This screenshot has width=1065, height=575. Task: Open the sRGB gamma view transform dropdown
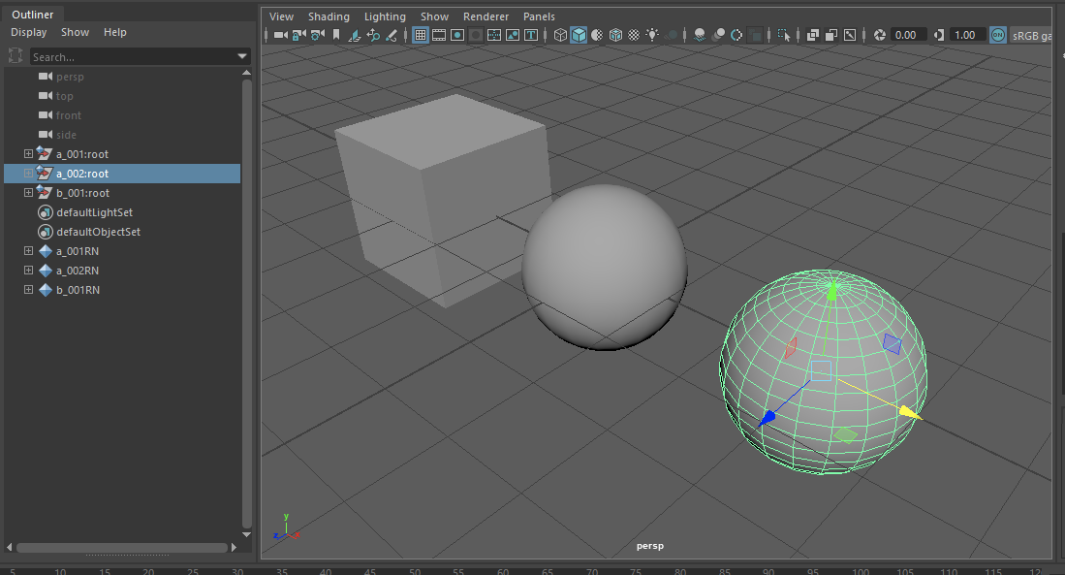[1031, 35]
